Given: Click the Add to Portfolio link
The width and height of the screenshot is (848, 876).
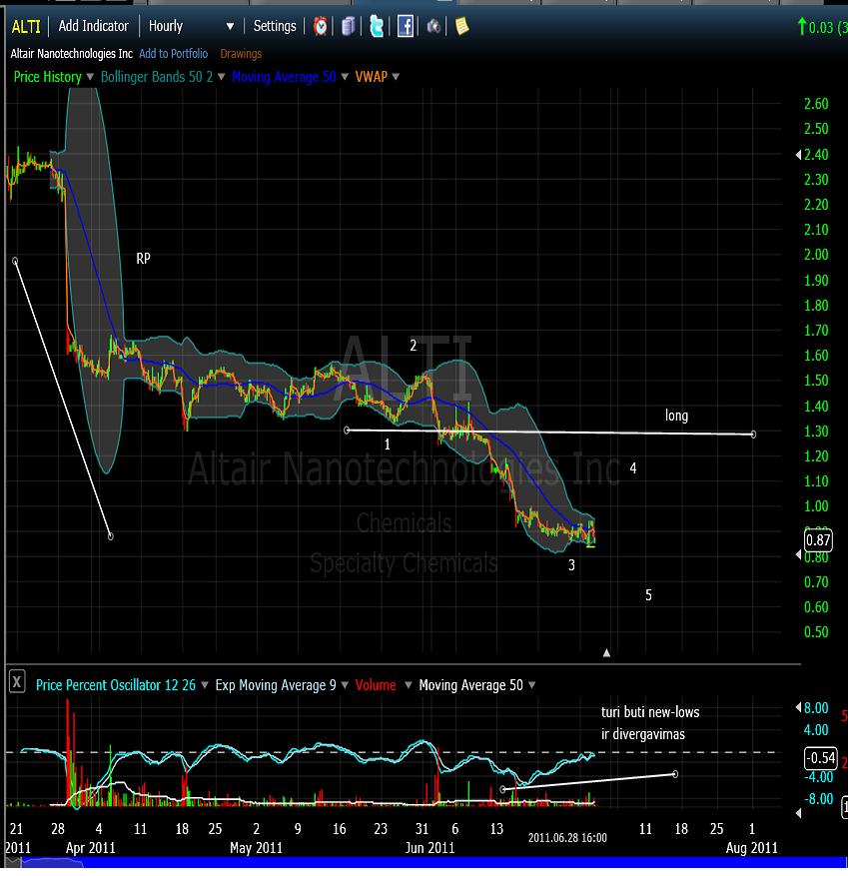Looking at the screenshot, I should [x=173, y=54].
